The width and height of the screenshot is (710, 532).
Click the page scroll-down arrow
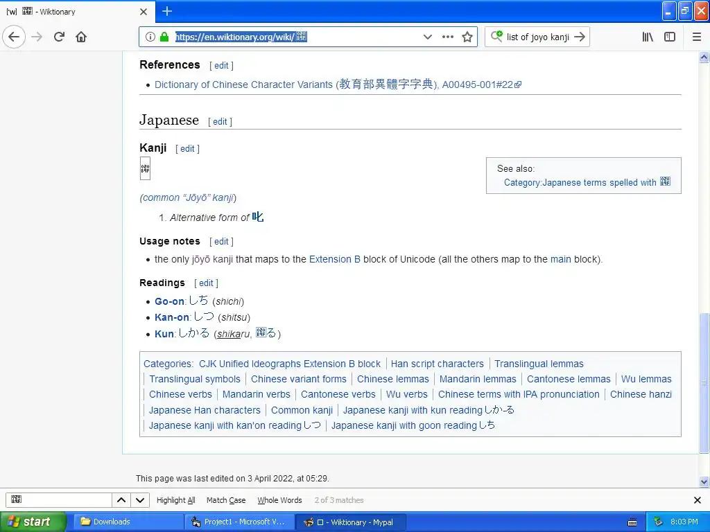pos(704,481)
